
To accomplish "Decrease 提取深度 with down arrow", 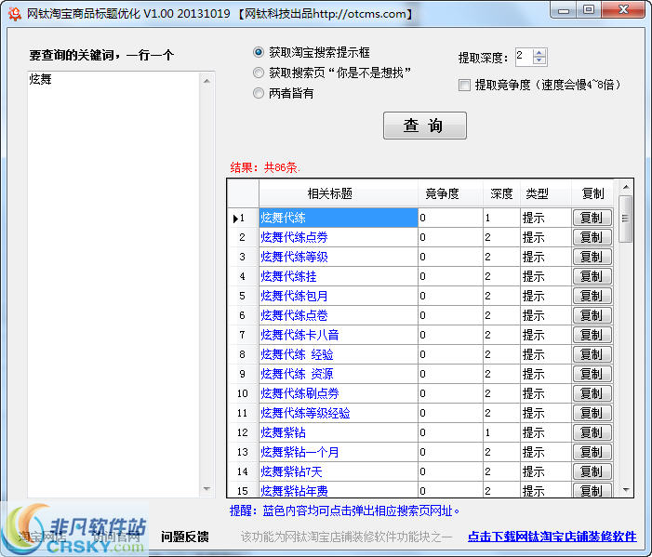I will (x=539, y=60).
